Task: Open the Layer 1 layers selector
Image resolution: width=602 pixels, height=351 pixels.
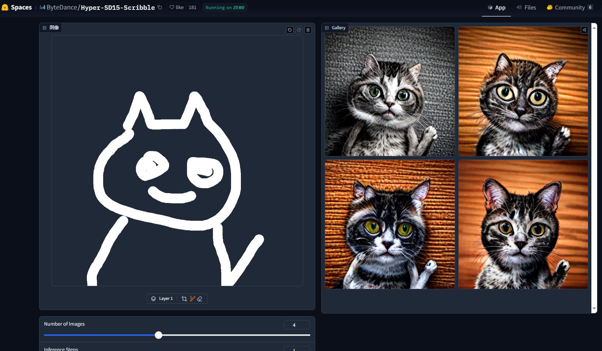Action: tap(162, 299)
